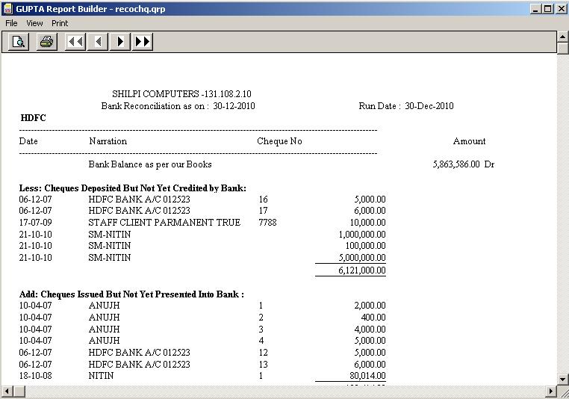
Task: Minimize the Report Builder window
Action: pos(535,8)
